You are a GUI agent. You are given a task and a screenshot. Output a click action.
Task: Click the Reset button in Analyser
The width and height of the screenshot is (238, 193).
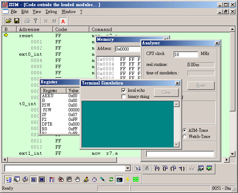coord(201,86)
